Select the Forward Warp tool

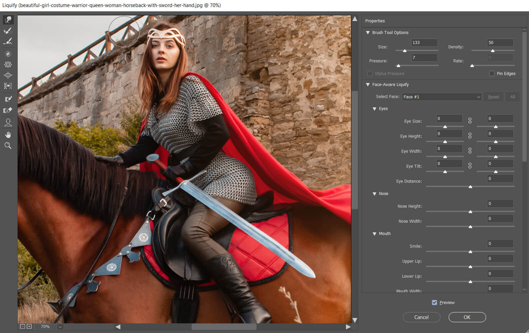pos(8,20)
